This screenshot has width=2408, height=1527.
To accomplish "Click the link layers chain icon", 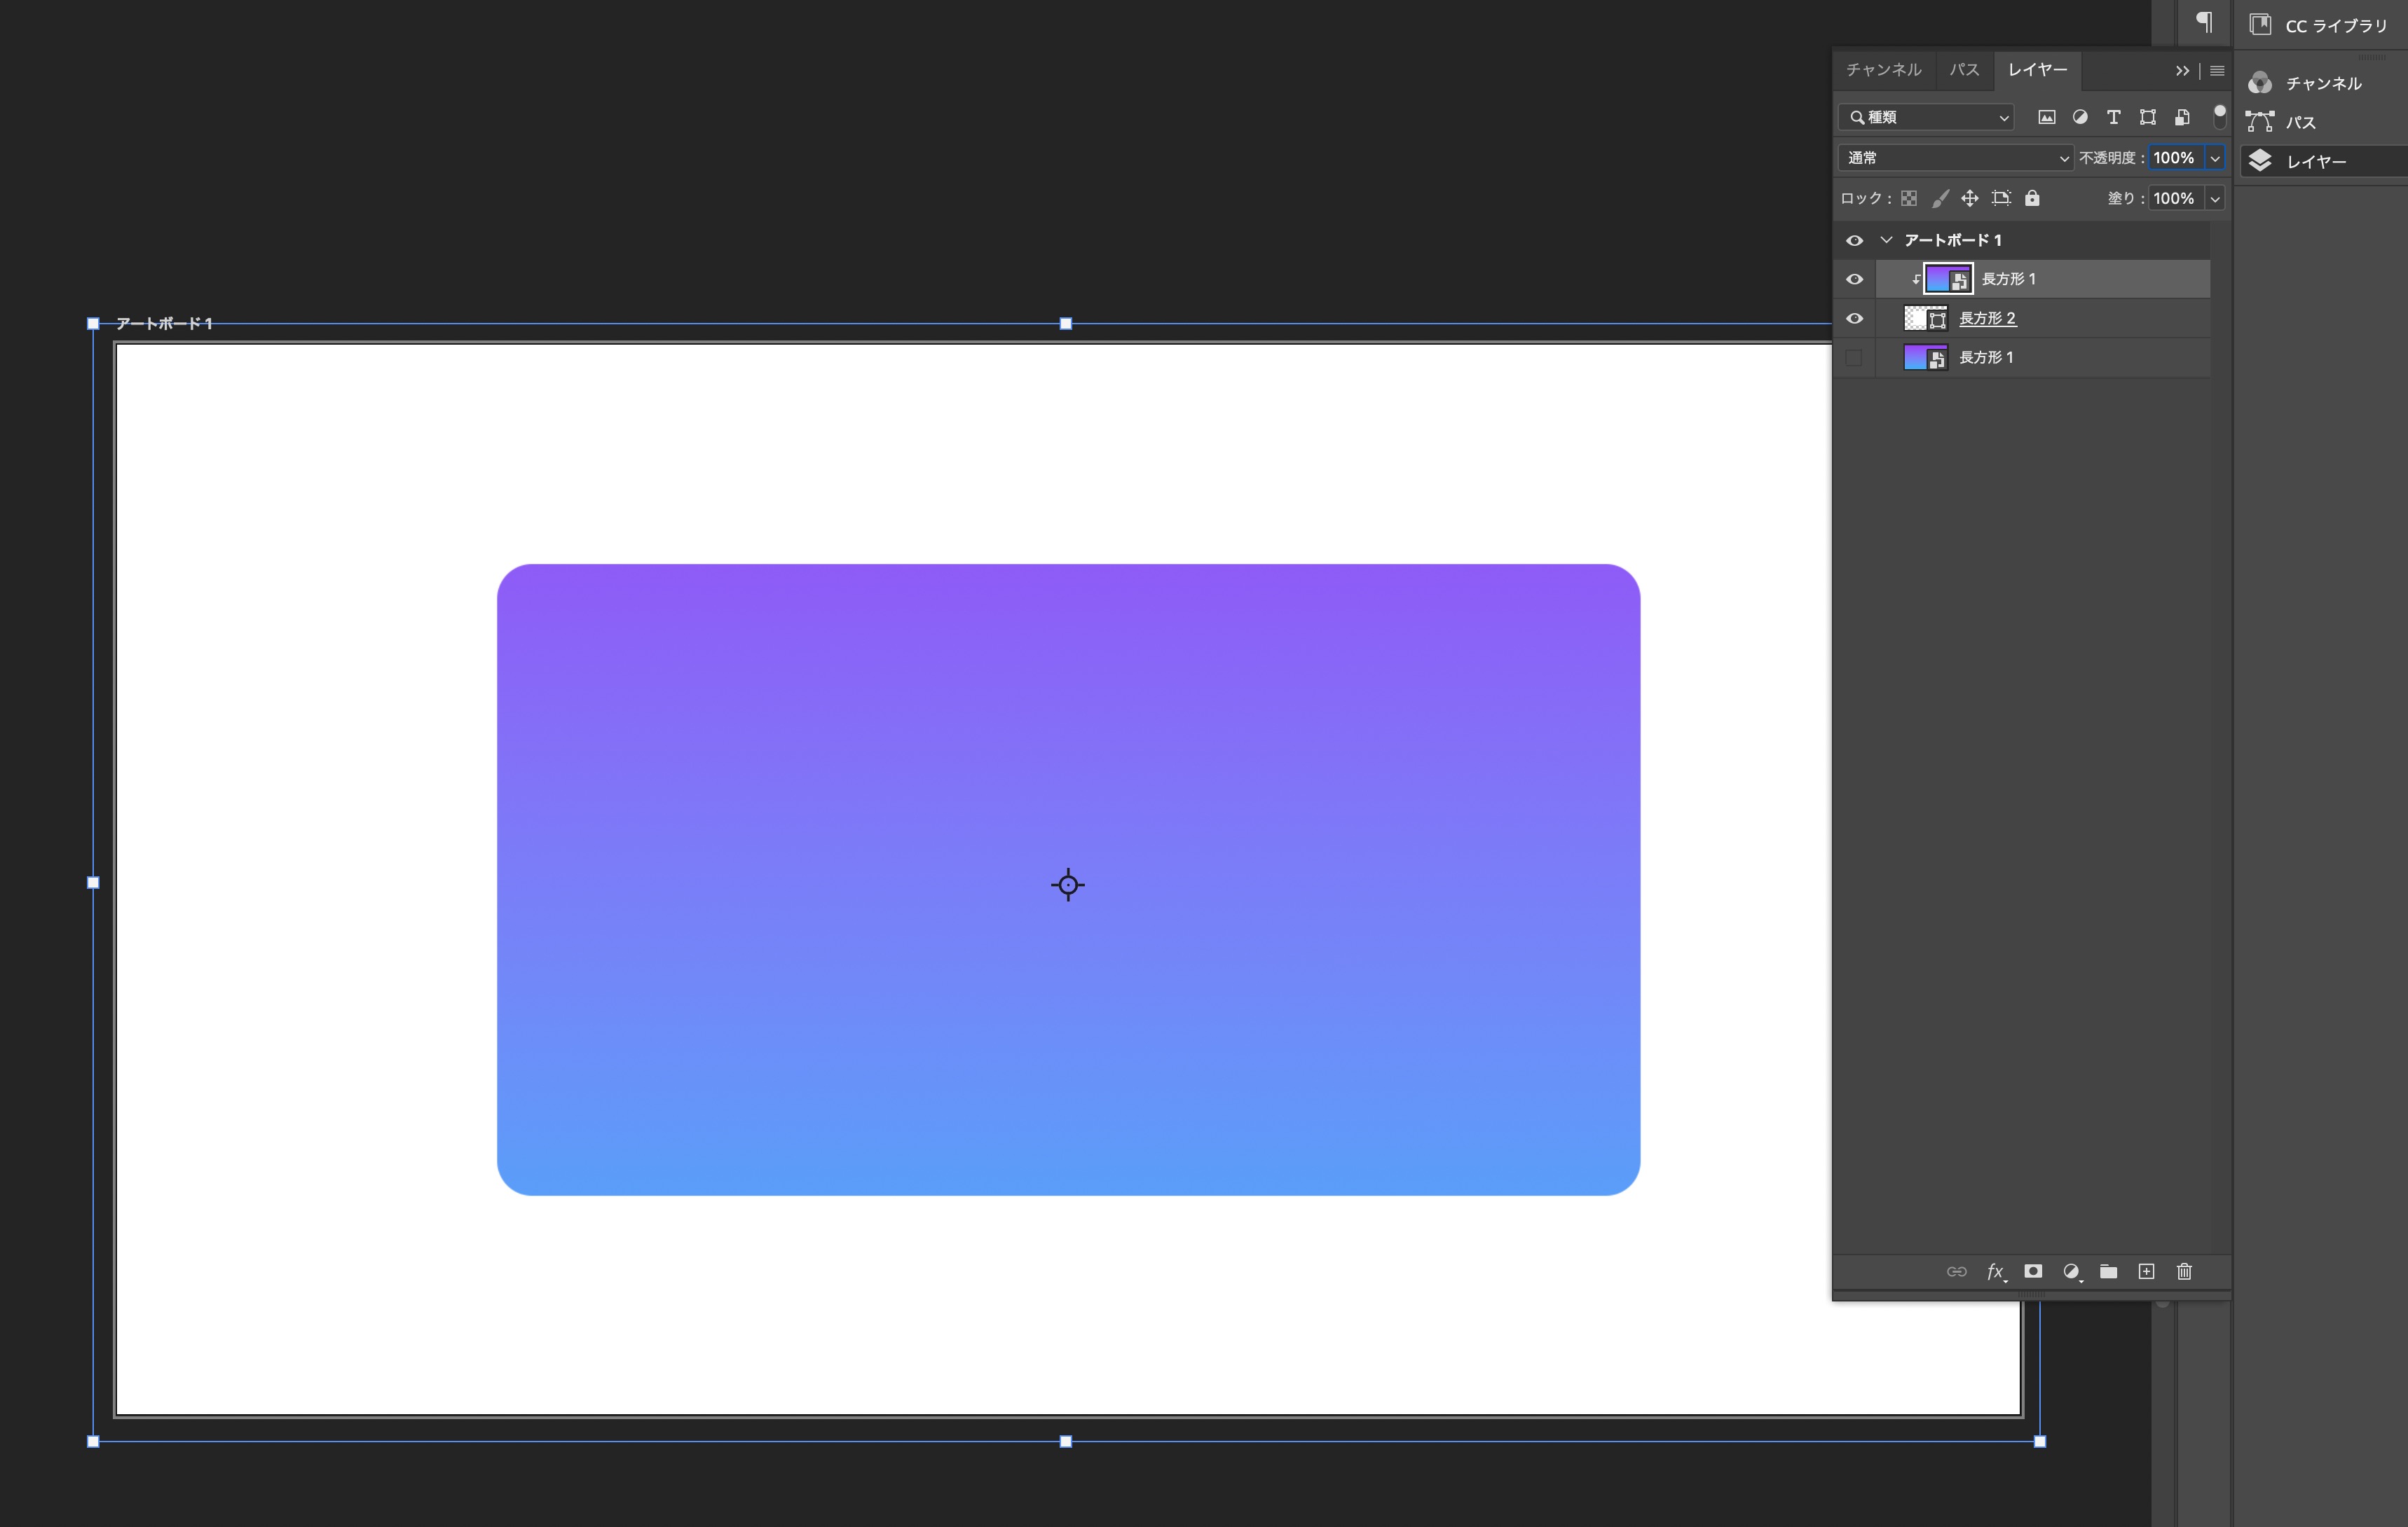I will [1956, 1271].
